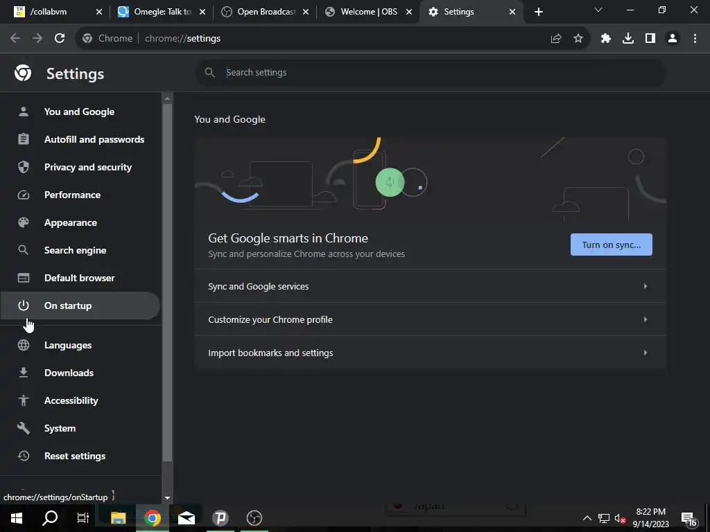Viewport: 710px width, 532px height.
Task: Open Chrome's three-dot menu
Action: pos(695,39)
